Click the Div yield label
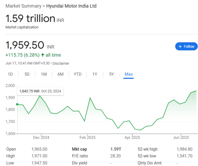The image size is (198, 166). pos(80,163)
